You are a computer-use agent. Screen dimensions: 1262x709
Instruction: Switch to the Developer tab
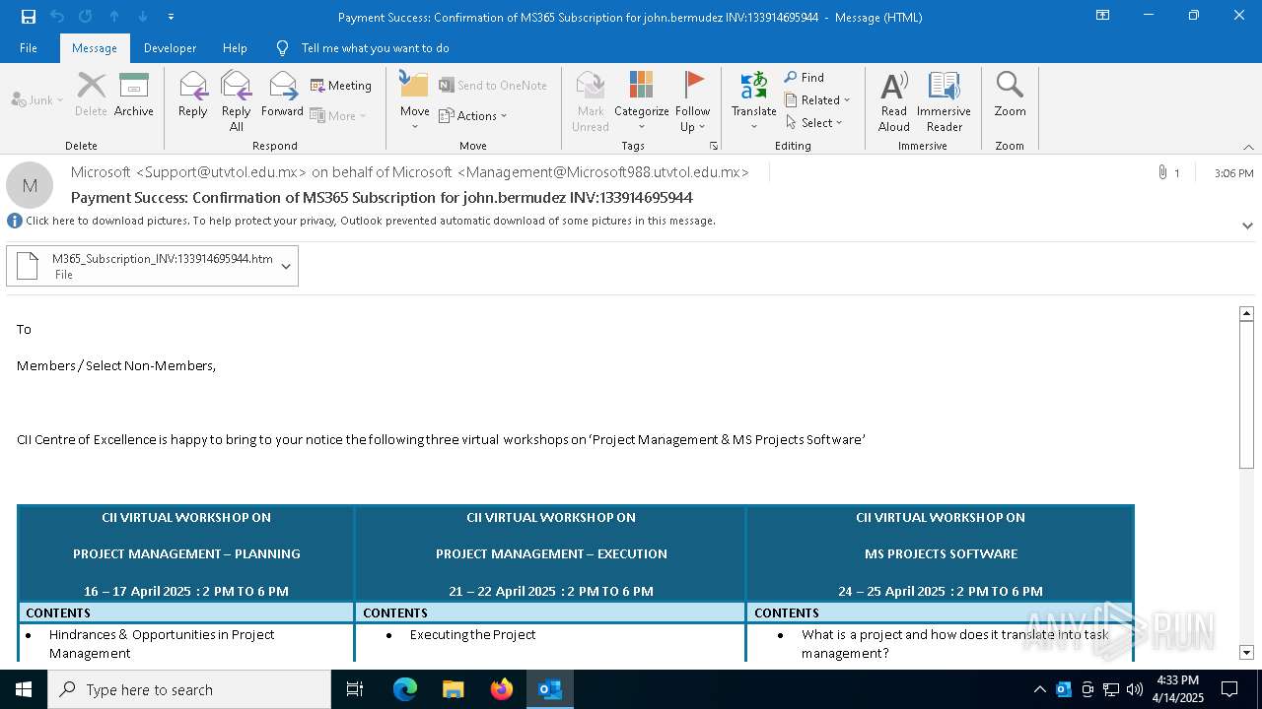pos(170,48)
